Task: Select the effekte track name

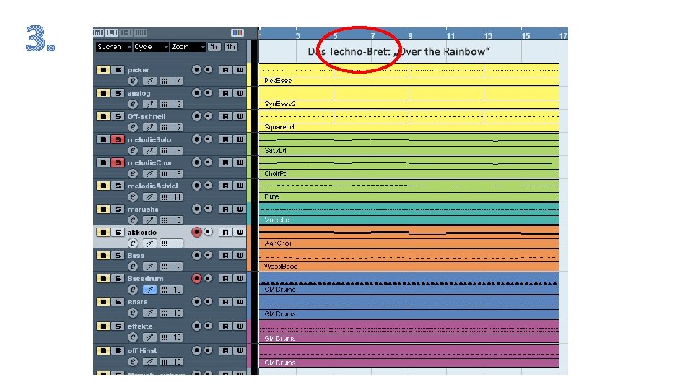Action: click(x=141, y=326)
